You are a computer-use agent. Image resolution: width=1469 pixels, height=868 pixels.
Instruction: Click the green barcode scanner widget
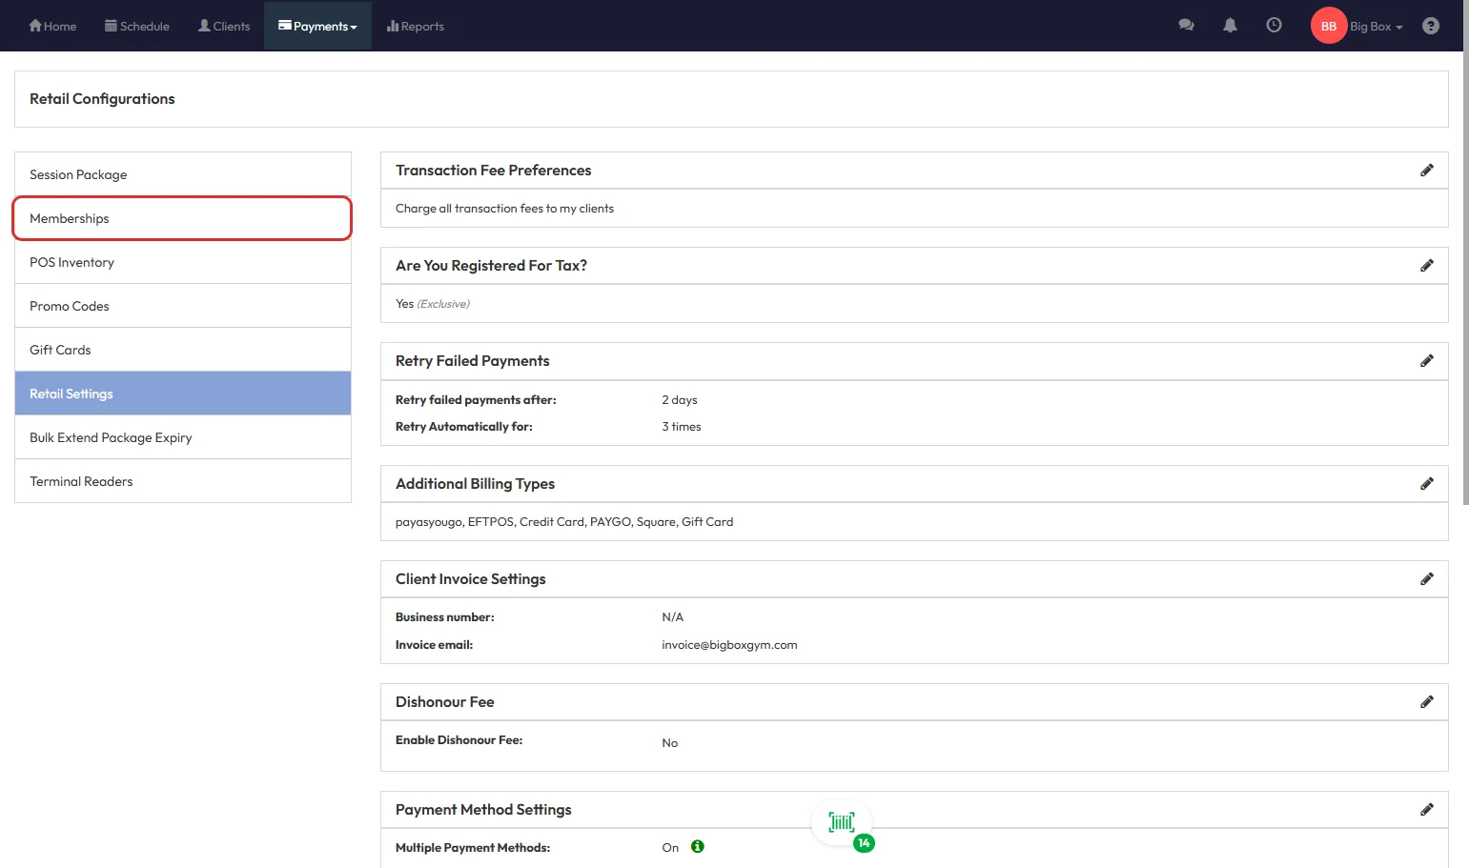(842, 822)
